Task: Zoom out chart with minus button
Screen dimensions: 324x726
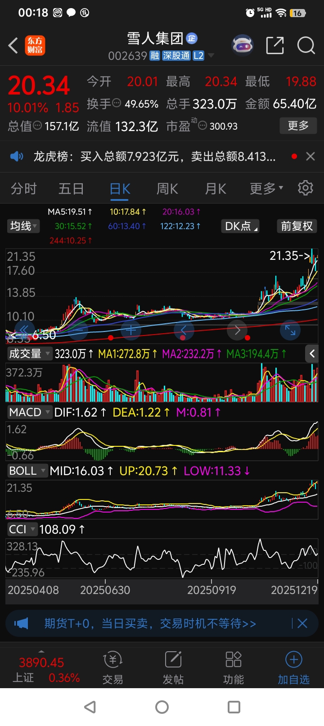Action: [x=79, y=330]
